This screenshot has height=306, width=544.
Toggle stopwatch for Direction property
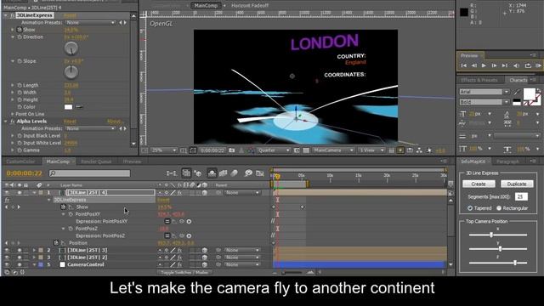(20, 37)
